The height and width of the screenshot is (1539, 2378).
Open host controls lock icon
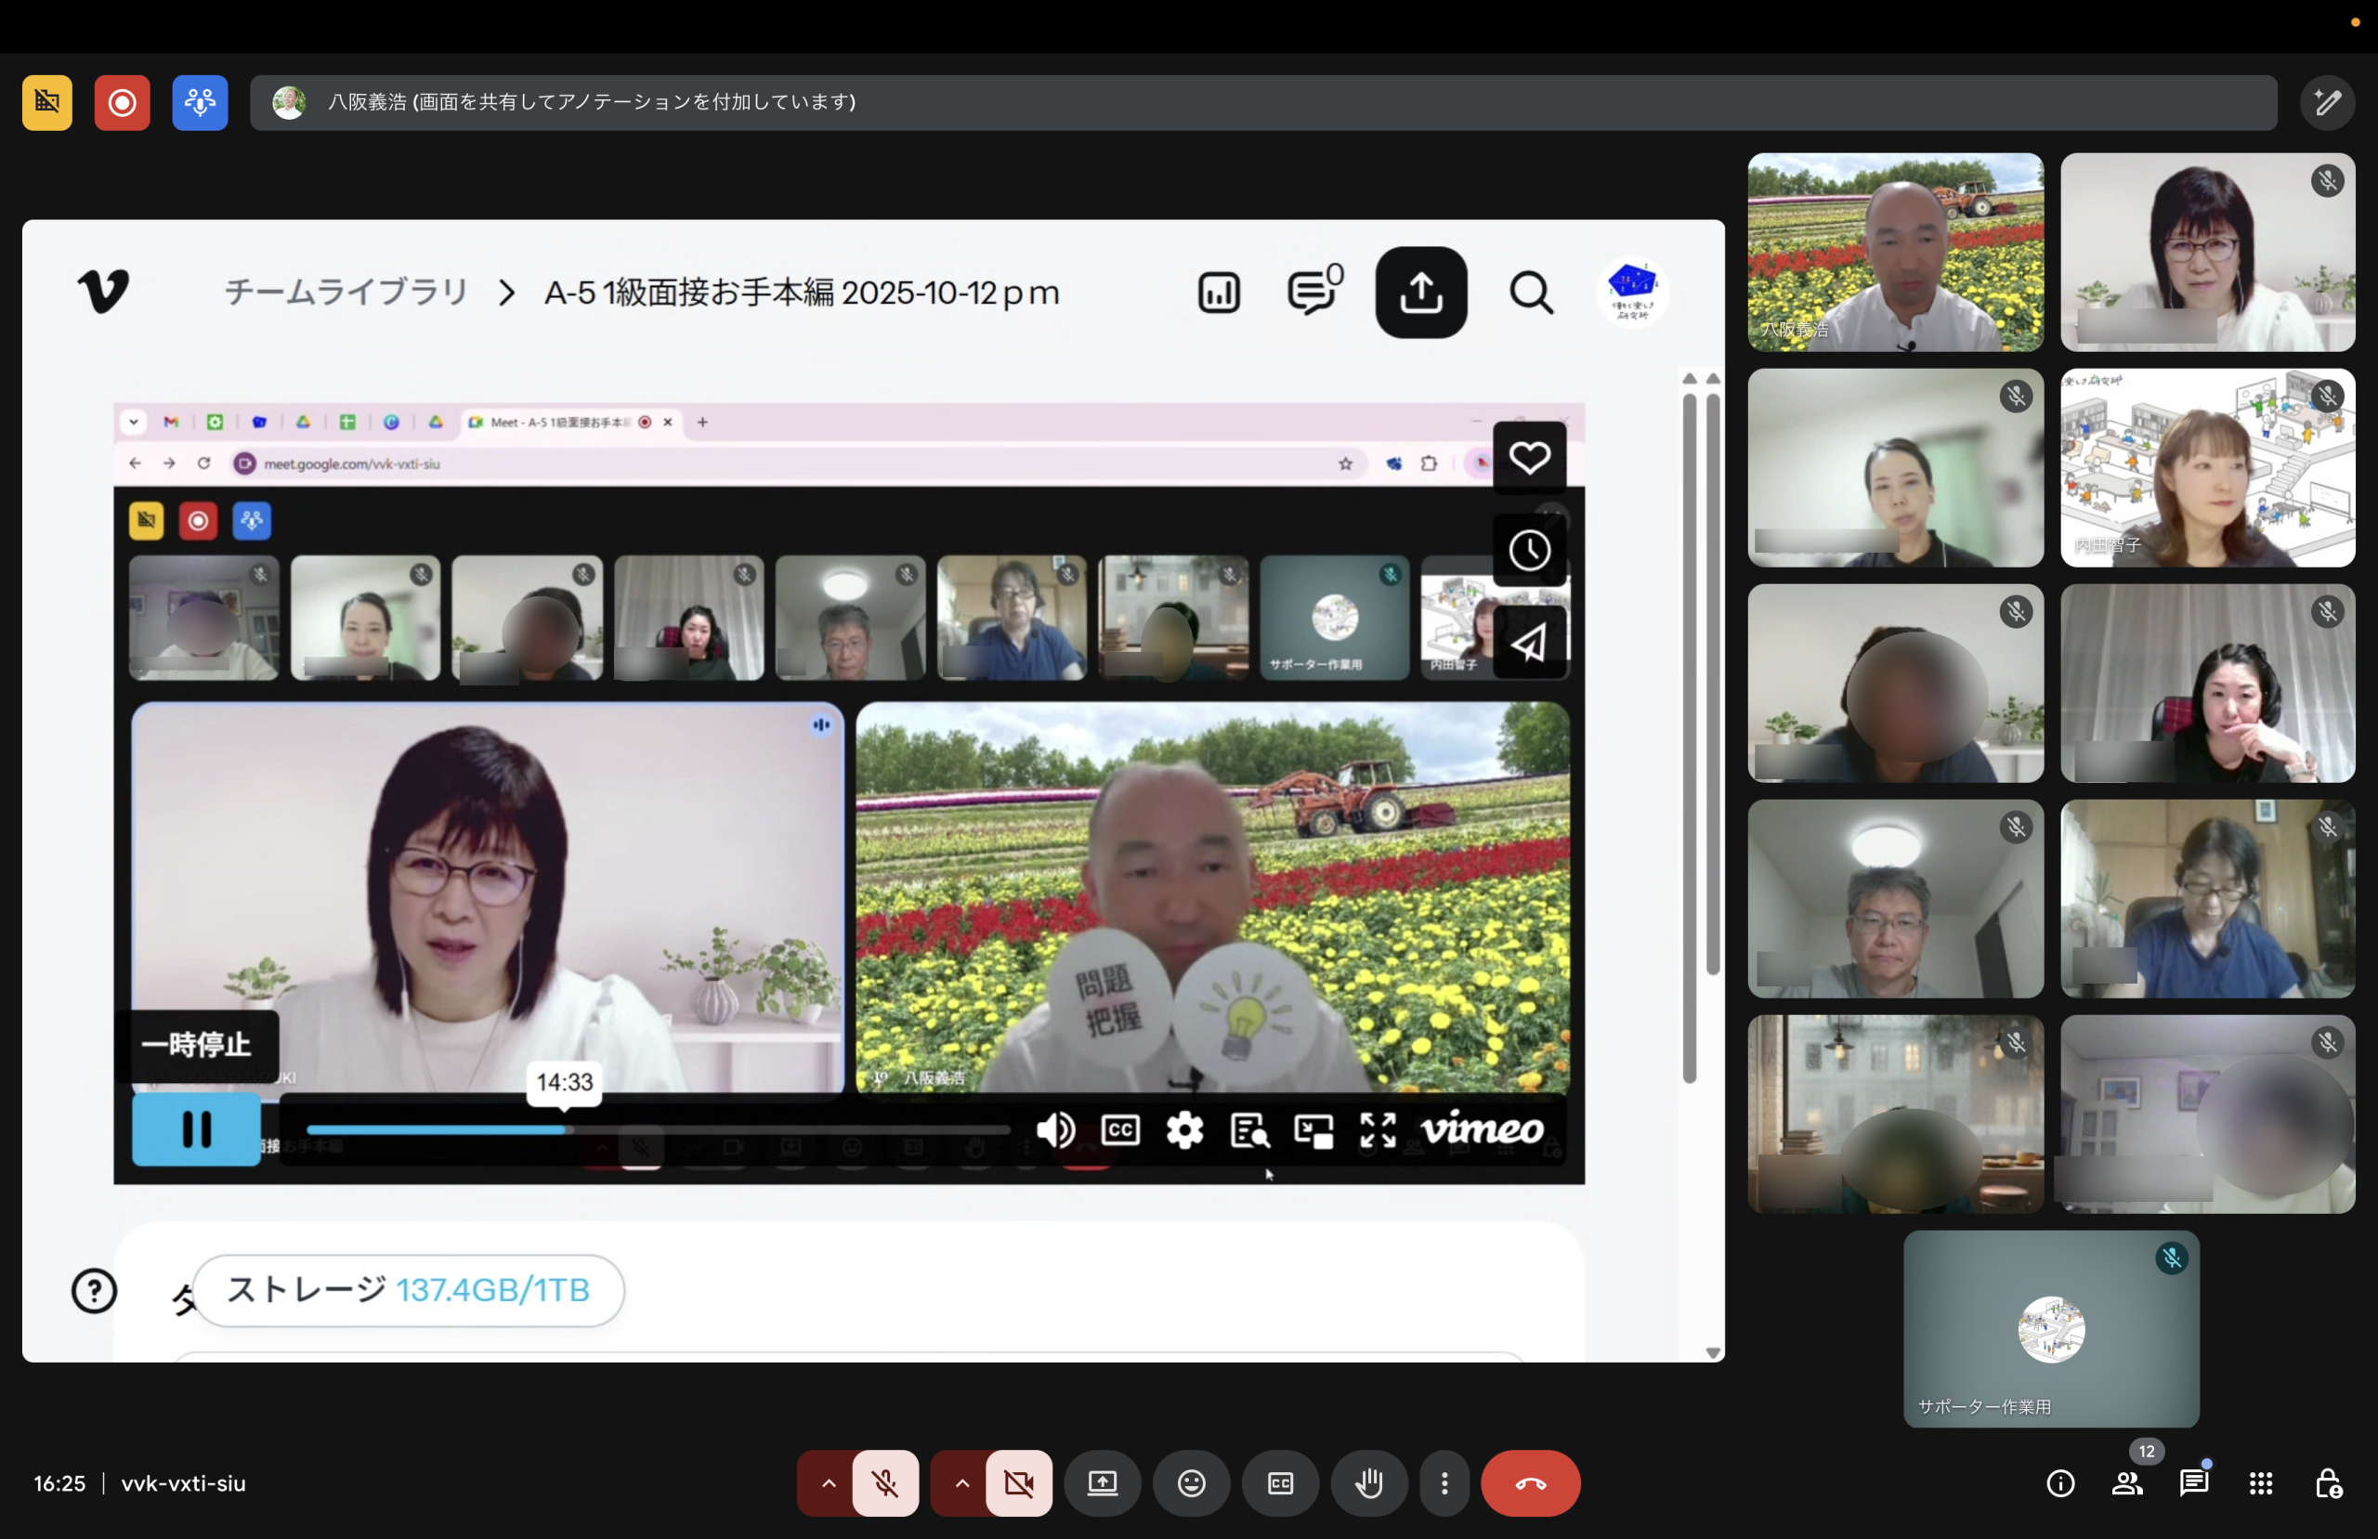2327,1483
